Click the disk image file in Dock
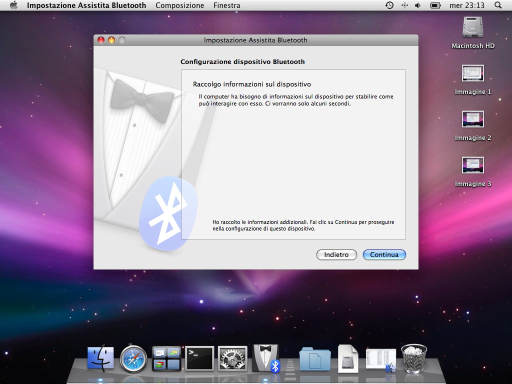The width and height of the screenshot is (512, 384). [348, 358]
